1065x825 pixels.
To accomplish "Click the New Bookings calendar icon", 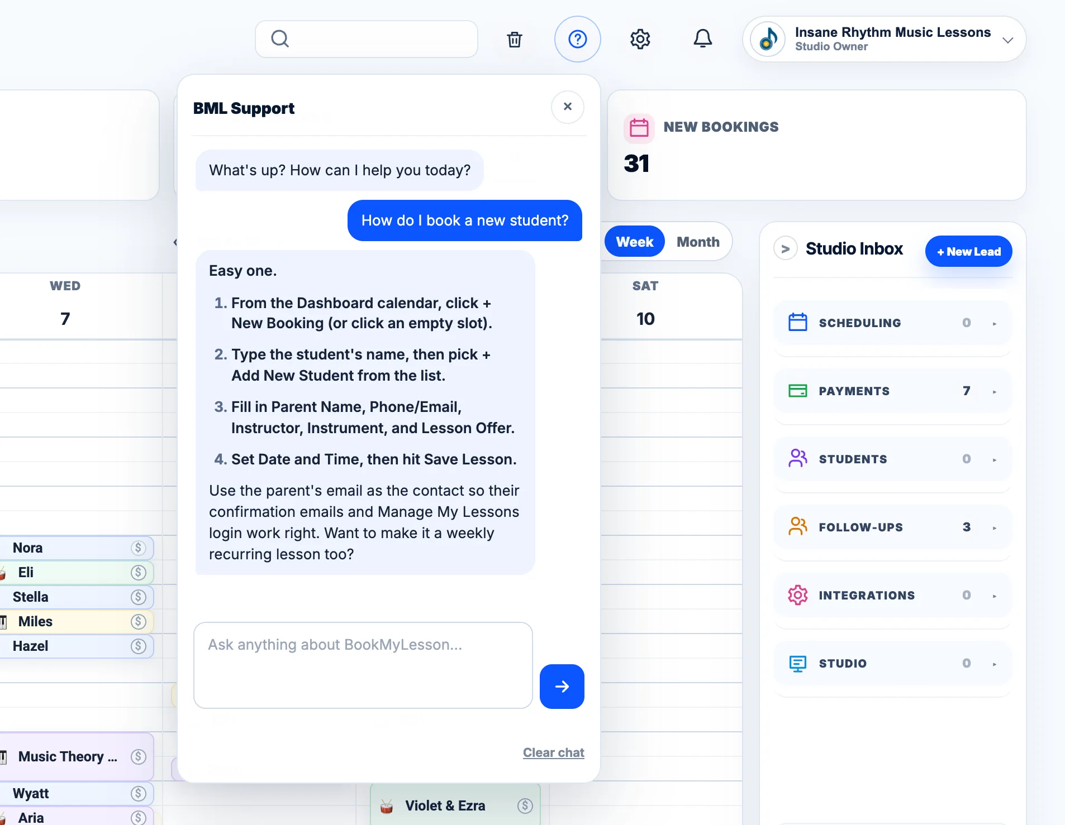I will (x=639, y=128).
